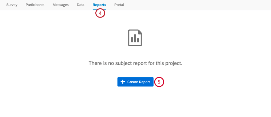The width and height of the screenshot is (271, 117).
Task: Go to the Messages tab
Action: [61, 5]
